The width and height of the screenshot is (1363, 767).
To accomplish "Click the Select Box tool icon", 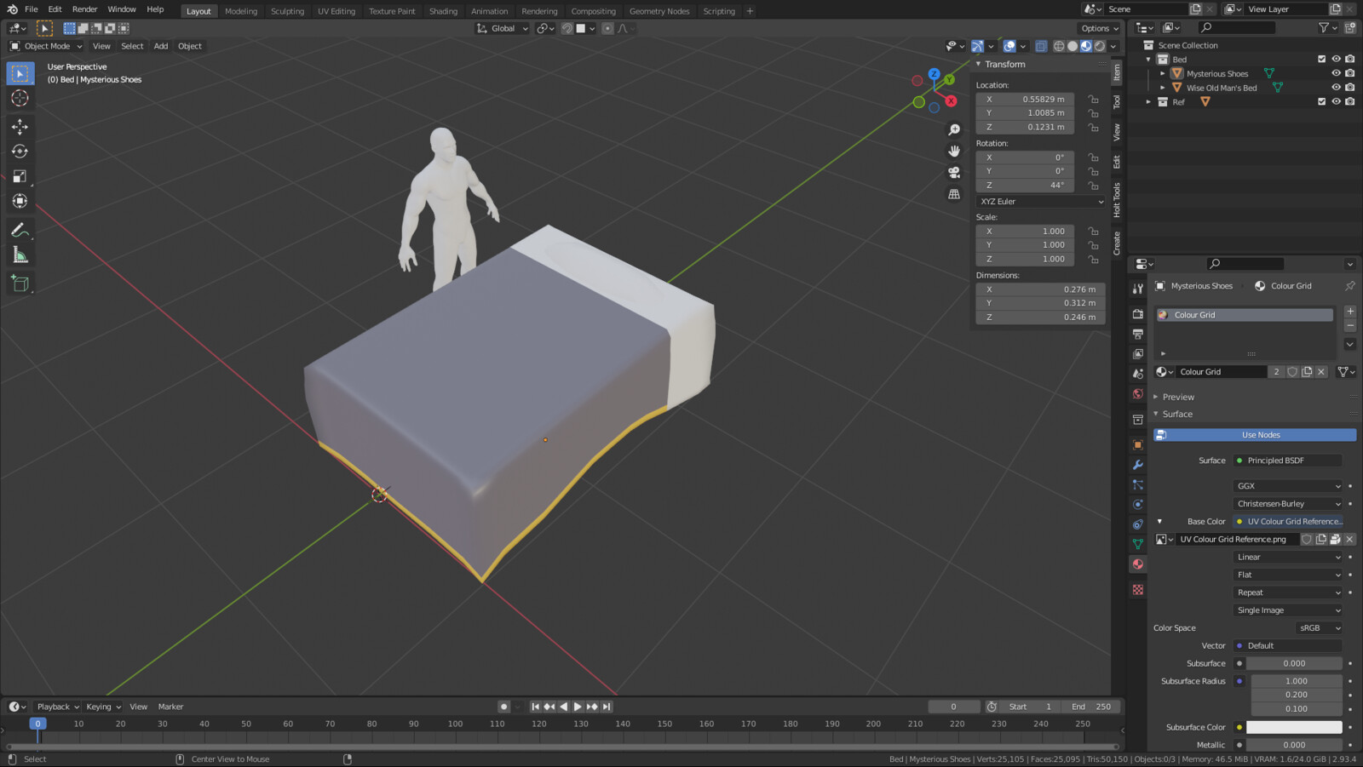I will 20,74.
